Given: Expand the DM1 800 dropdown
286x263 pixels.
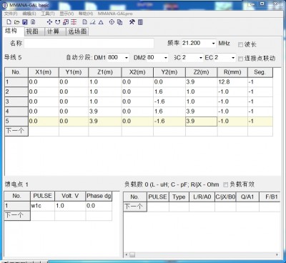Looking at the screenshot, I should [127, 58].
